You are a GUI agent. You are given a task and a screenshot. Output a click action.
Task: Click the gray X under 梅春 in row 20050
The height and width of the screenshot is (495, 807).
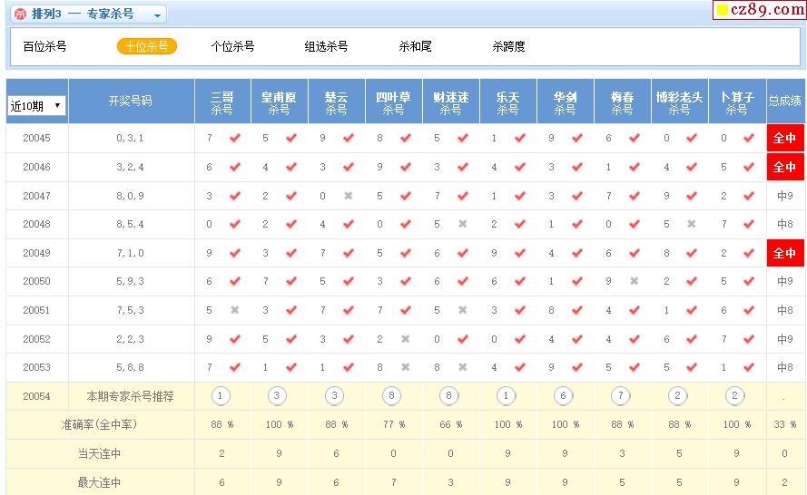pos(634,281)
